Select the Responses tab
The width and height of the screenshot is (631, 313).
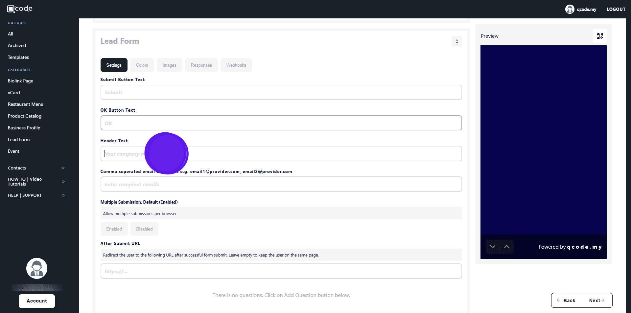pyautogui.click(x=201, y=65)
